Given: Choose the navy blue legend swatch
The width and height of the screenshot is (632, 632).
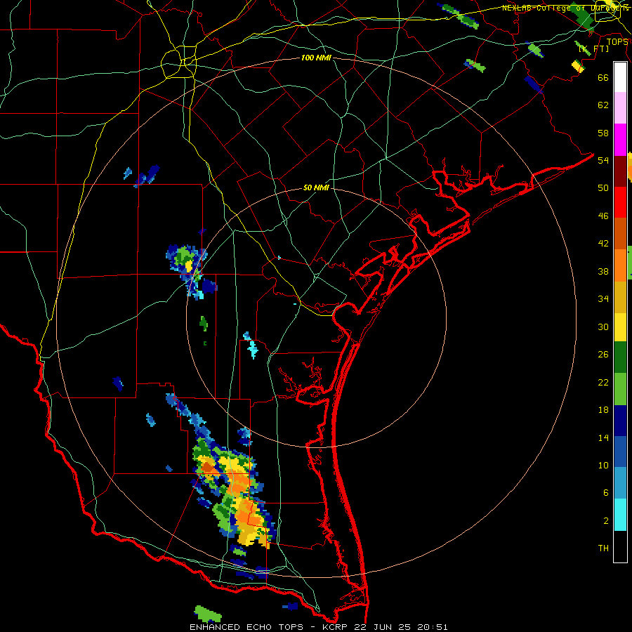Looking at the screenshot, I should (620, 421).
